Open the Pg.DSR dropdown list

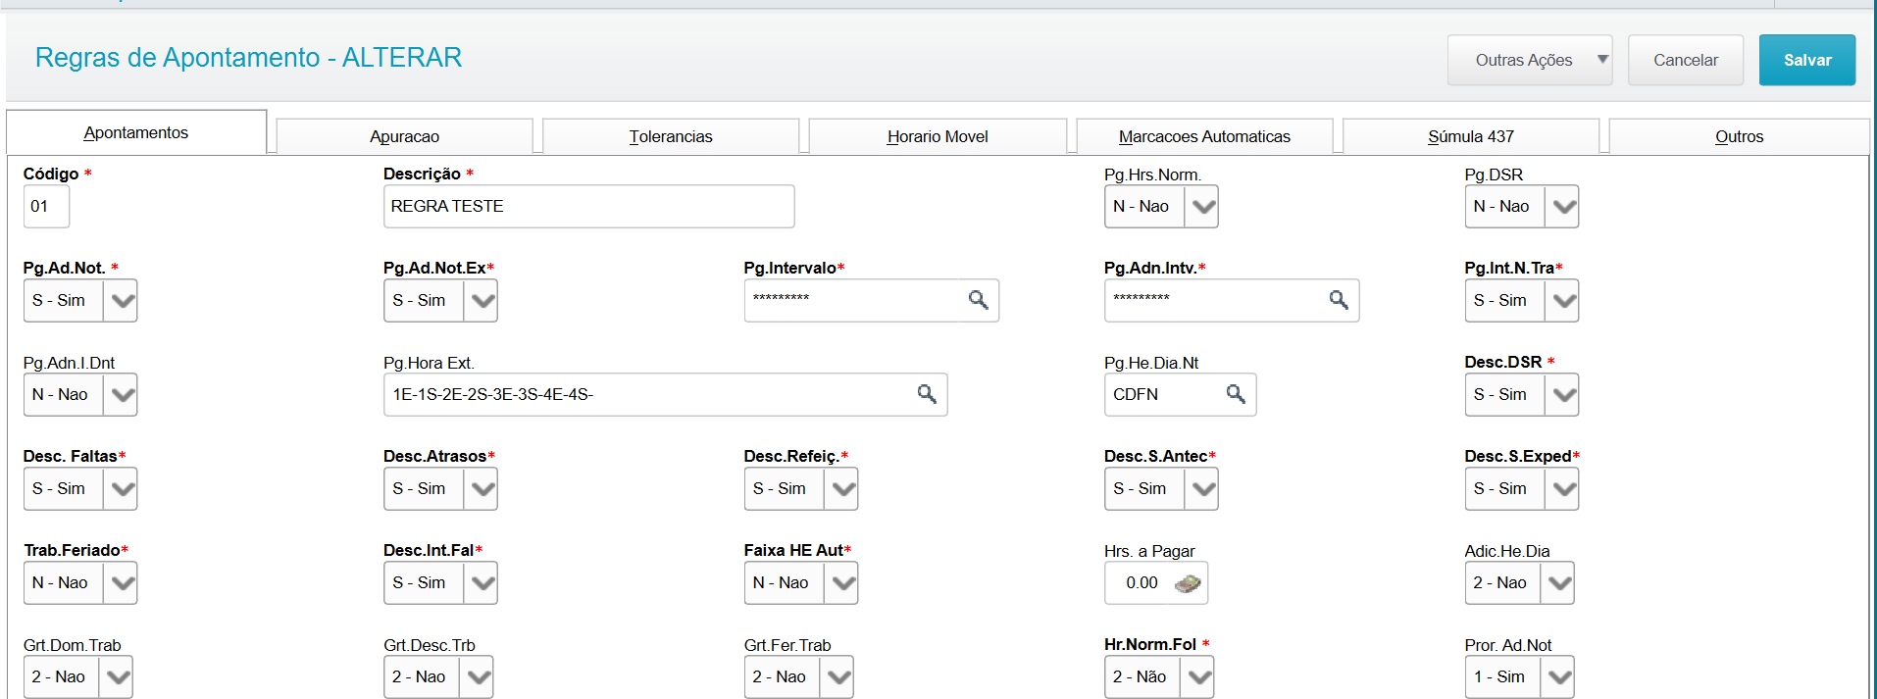[x=1563, y=207]
